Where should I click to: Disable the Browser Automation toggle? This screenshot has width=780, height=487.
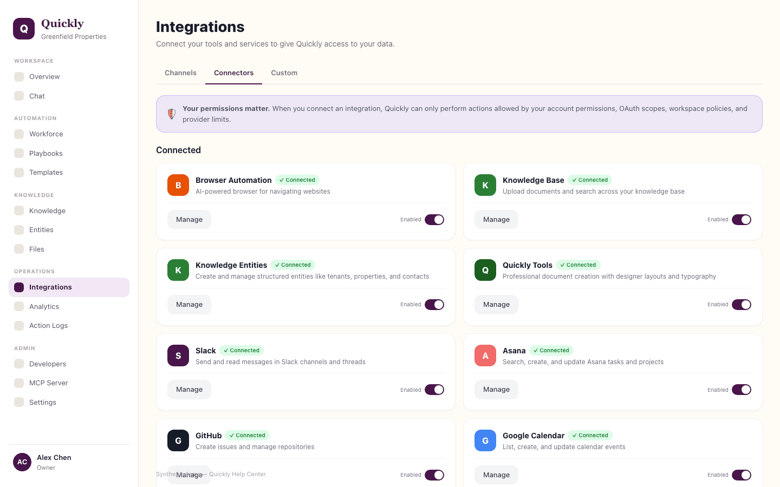[434, 220]
